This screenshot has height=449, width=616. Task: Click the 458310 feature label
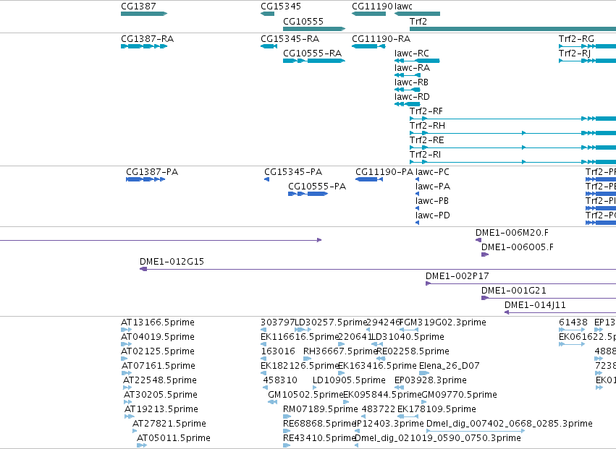pyautogui.click(x=280, y=381)
